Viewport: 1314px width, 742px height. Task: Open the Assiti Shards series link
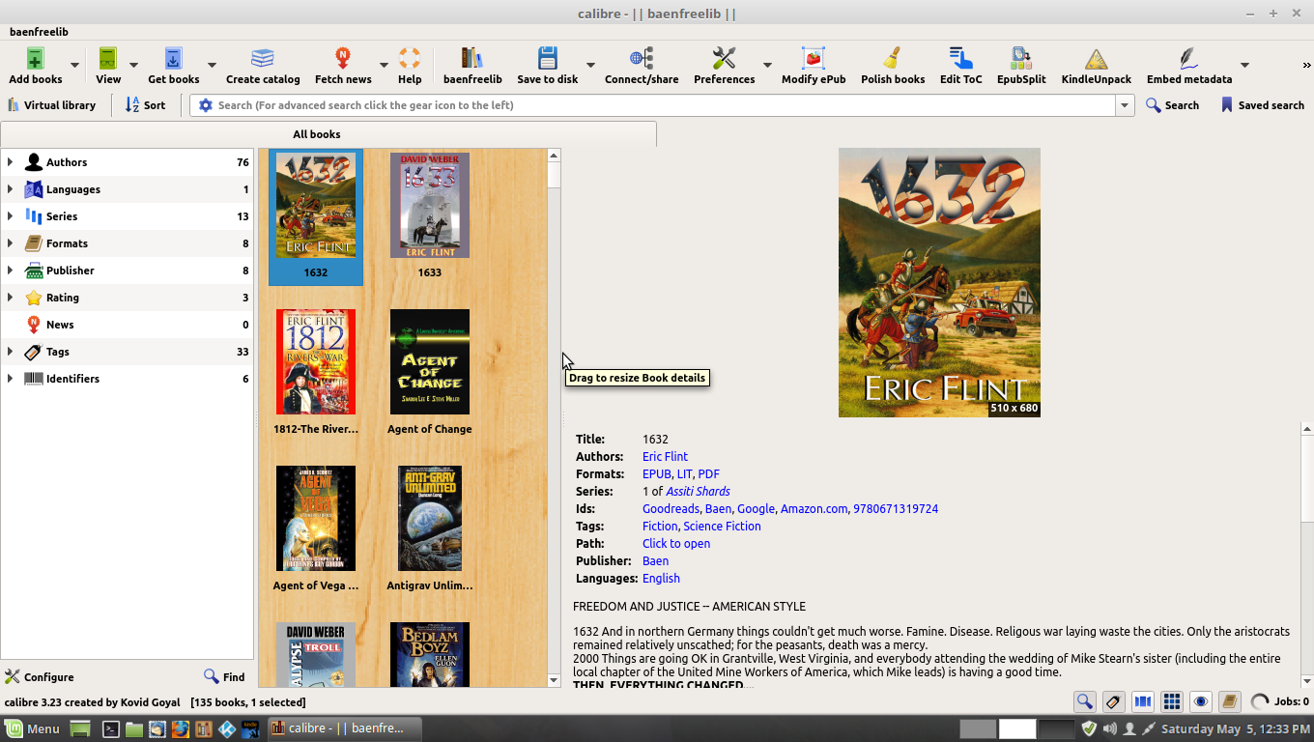coord(698,492)
